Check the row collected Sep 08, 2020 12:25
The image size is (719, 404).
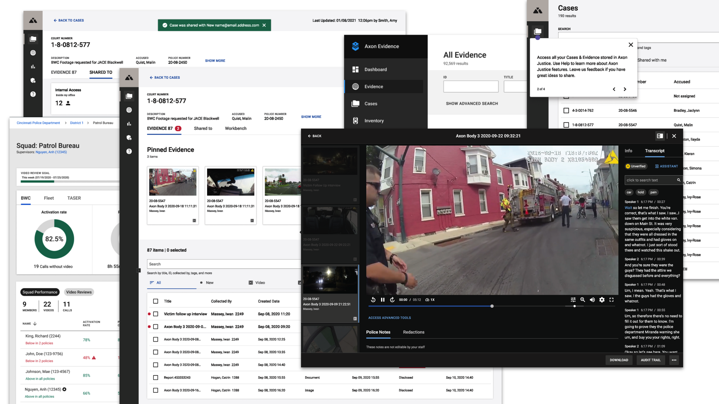(155, 339)
